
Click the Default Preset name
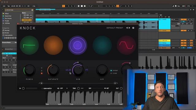[x=115, y=28]
